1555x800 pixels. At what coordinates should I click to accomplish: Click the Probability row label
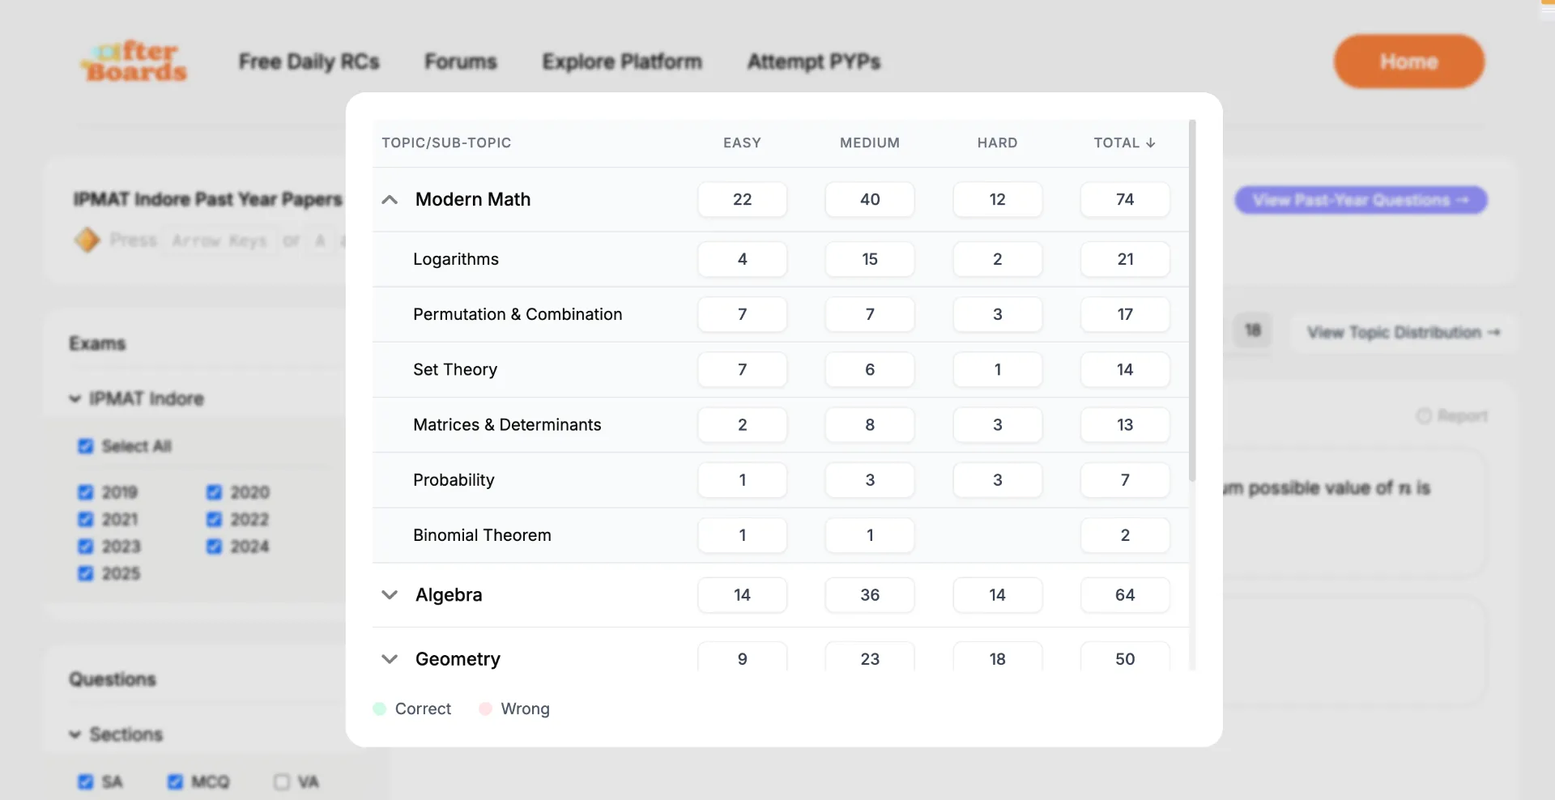(x=454, y=480)
